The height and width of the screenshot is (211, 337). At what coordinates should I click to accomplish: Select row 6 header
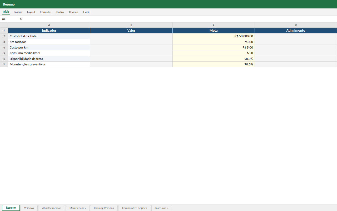click(x=4, y=59)
